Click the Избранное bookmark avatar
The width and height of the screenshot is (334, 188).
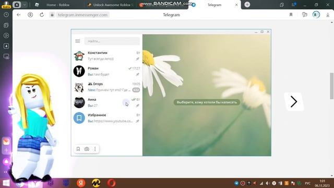(x=79, y=118)
